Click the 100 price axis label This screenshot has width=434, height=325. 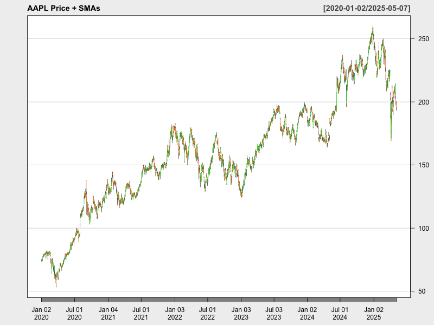424,228
